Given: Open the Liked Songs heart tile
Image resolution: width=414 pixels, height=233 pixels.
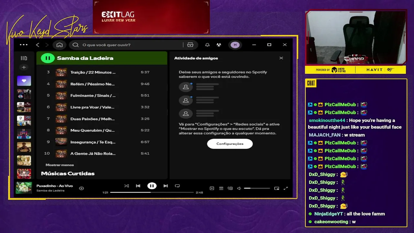Looking at the screenshot, I should pos(24,81).
